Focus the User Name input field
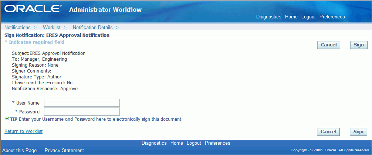This screenshot has height=155, width=372. click(x=82, y=103)
